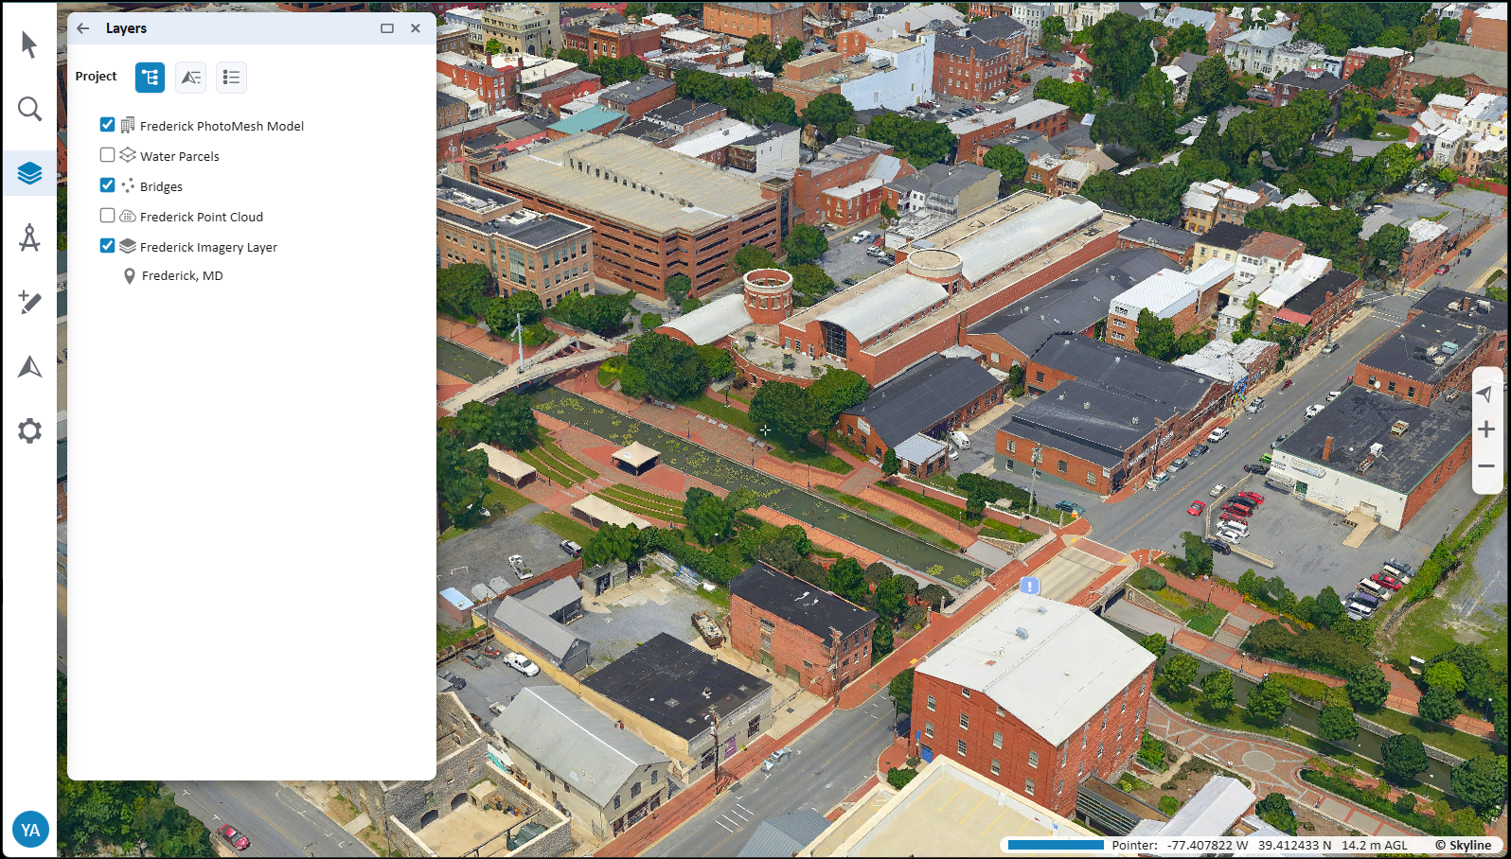The image size is (1511, 859).
Task: Select Frederick Point Cloud label
Action: click(202, 217)
